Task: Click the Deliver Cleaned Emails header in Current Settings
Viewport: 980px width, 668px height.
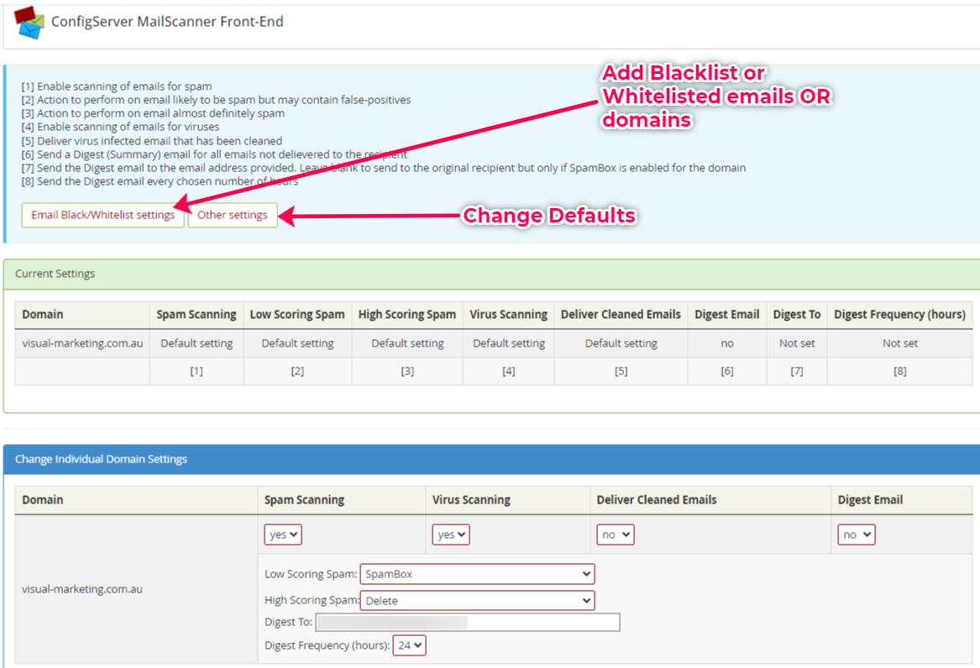Action: pos(621,315)
